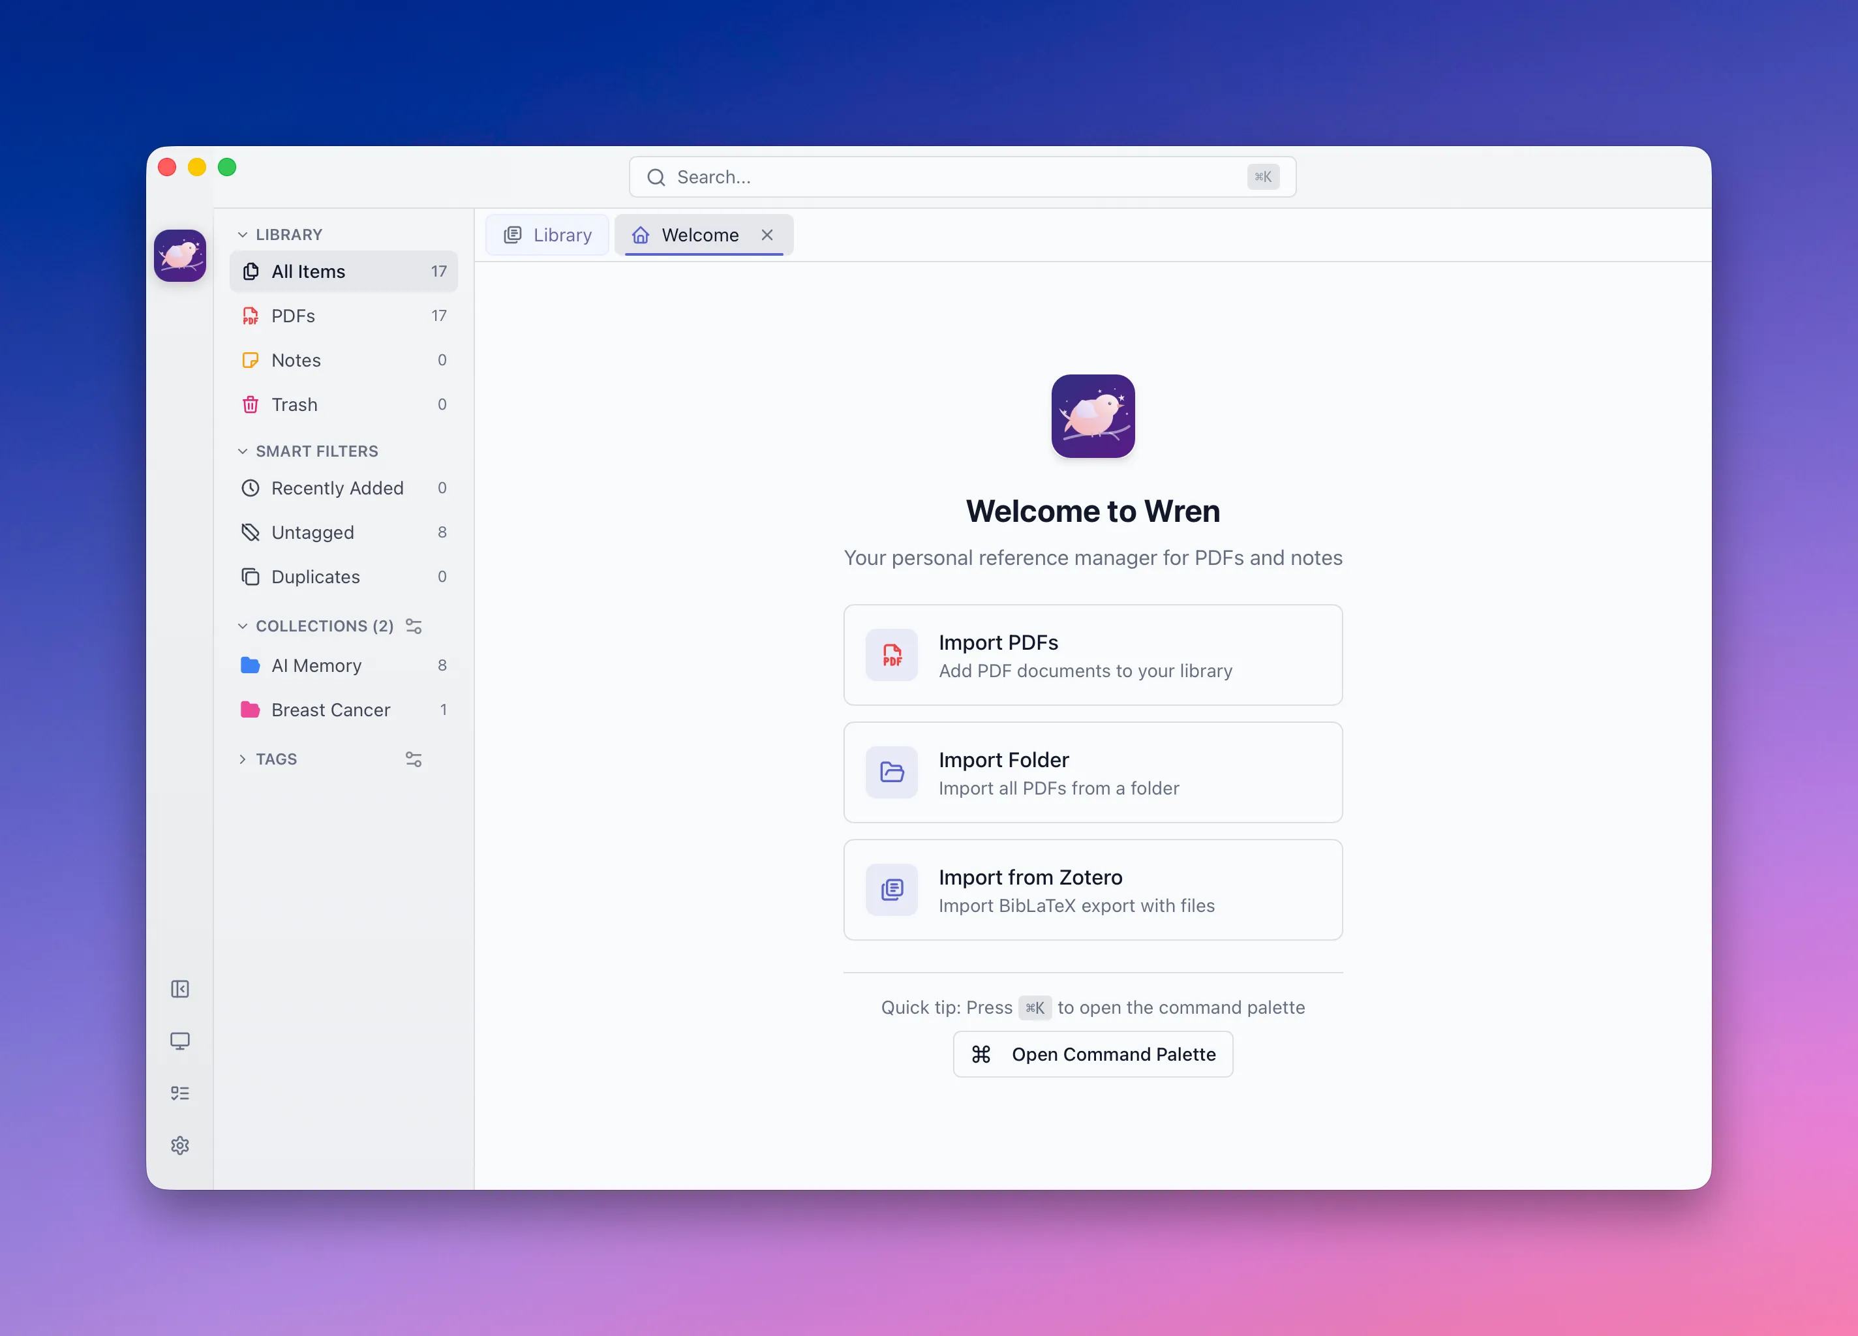
Task: Click the ⌘K key hint in quick tip
Action: 1035,1007
